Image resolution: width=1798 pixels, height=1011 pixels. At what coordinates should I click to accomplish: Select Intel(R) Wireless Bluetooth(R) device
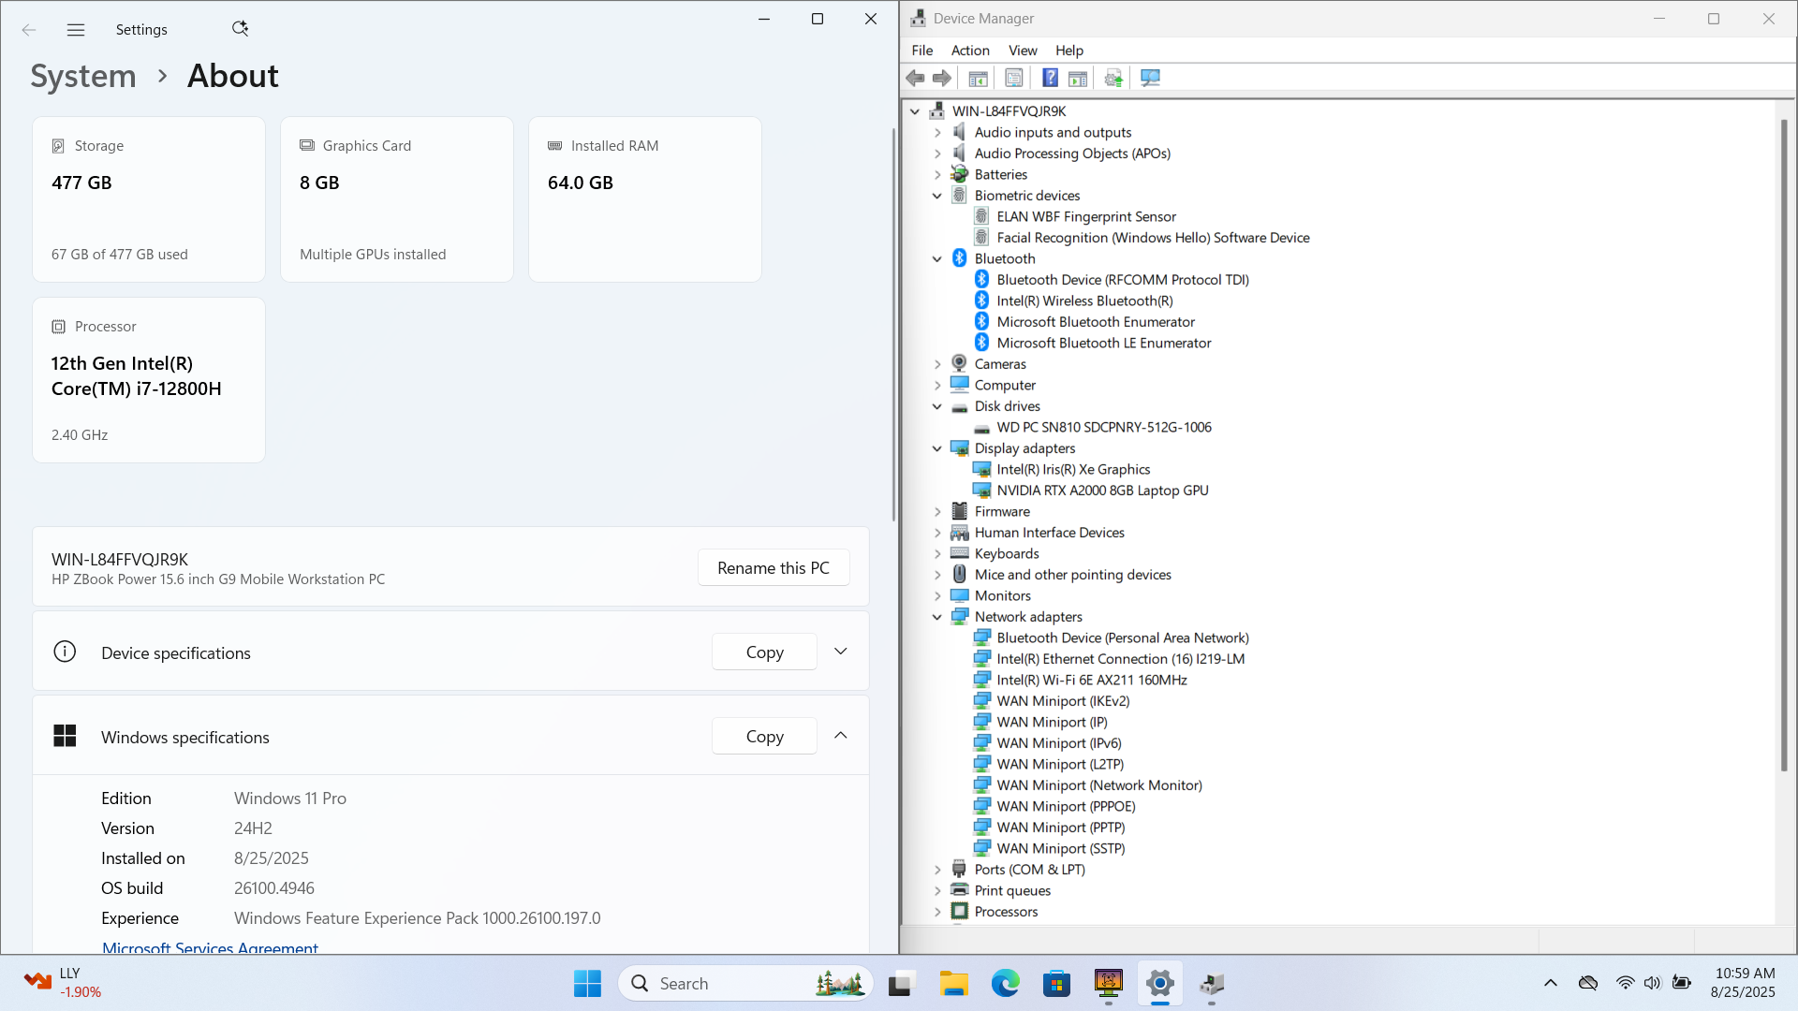click(x=1084, y=300)
